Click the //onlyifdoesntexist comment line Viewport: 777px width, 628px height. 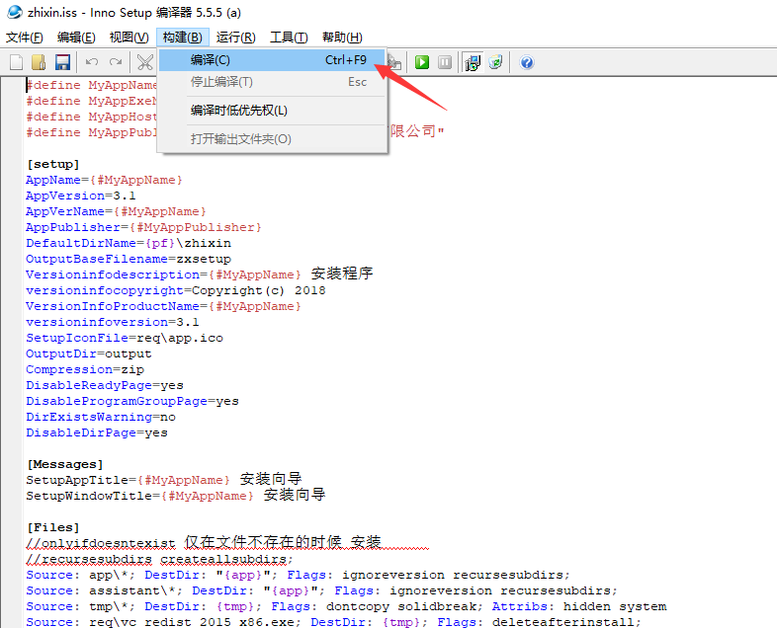(x=227, y=543)
